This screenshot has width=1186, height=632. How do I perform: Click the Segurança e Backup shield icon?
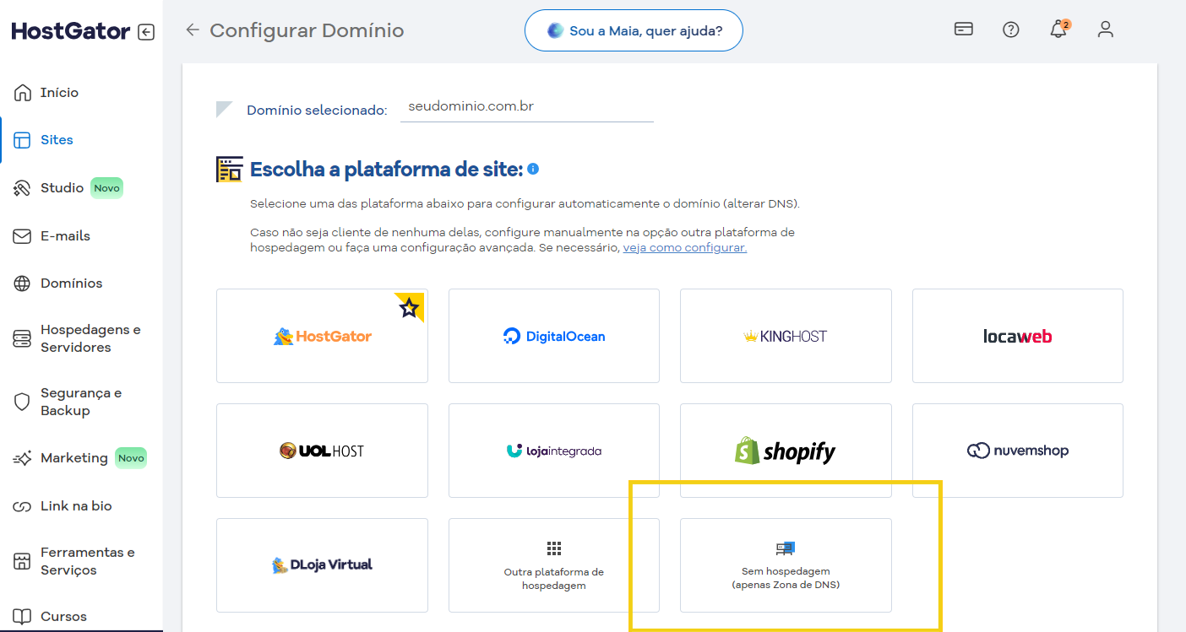coord(23,402)
